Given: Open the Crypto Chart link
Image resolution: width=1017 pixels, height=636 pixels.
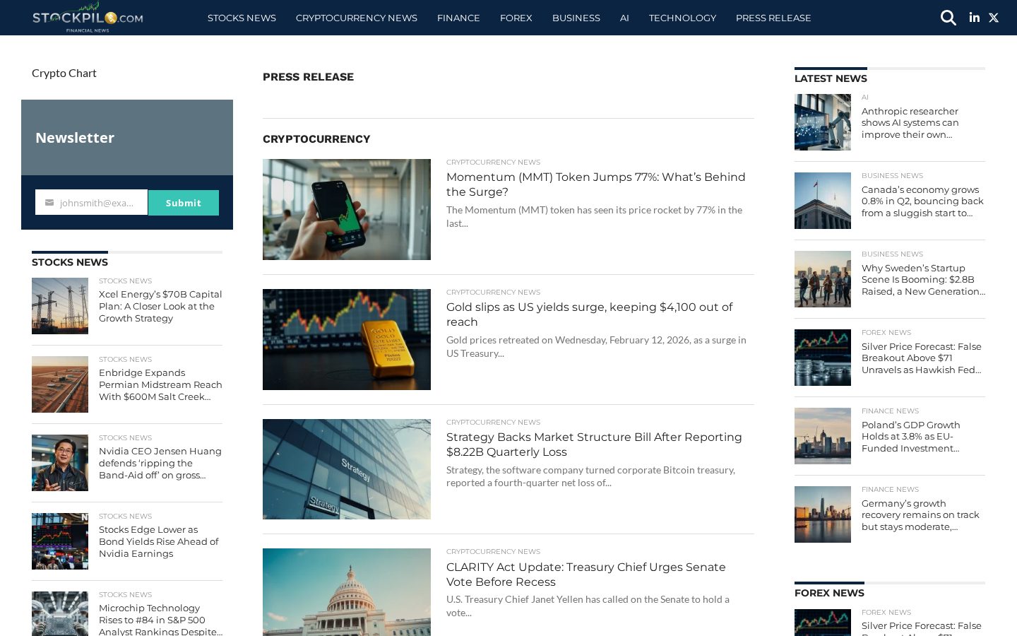Looking at the screenshot, I should coord(64,73).
